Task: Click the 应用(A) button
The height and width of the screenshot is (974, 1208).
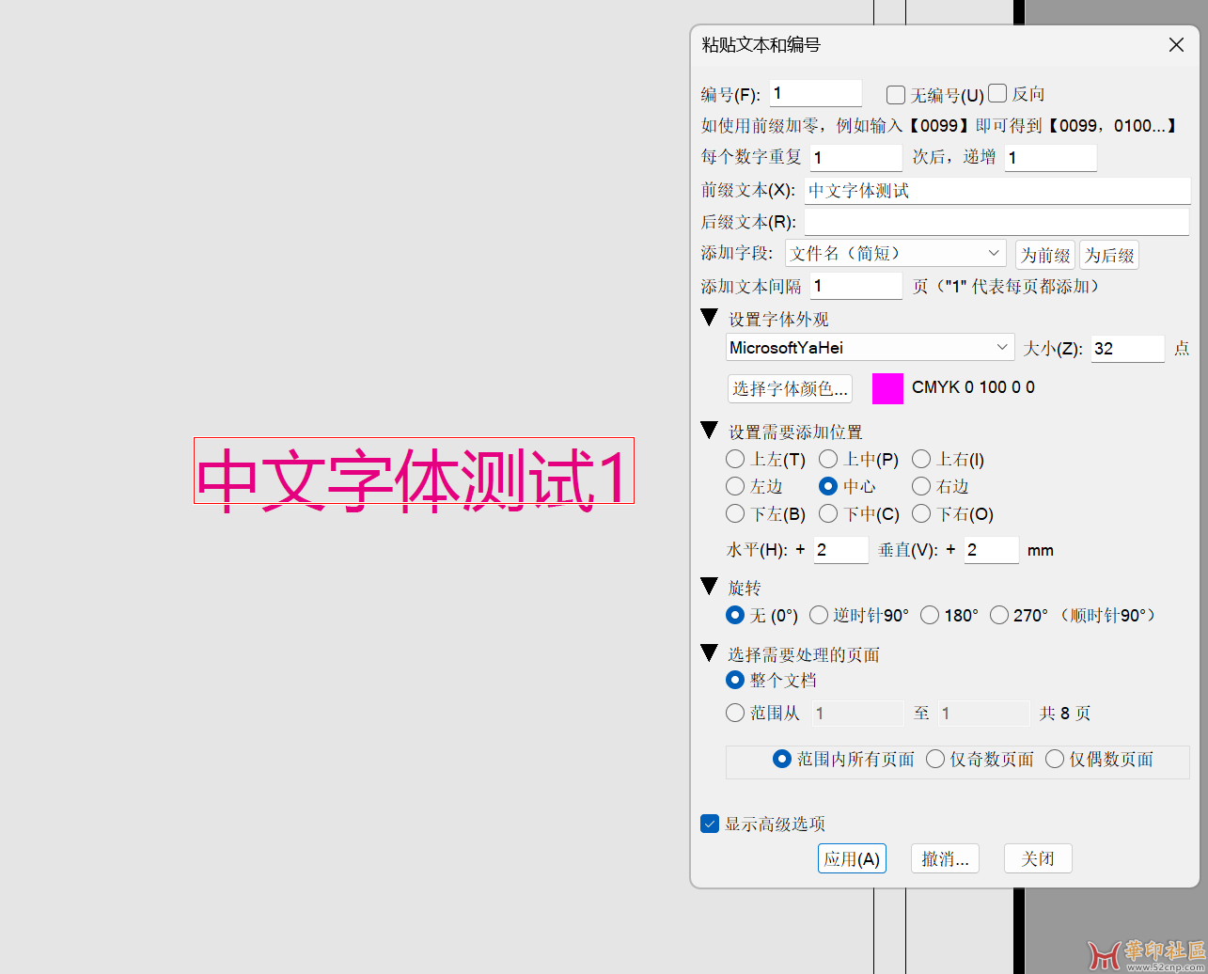Action: (852, 858)
